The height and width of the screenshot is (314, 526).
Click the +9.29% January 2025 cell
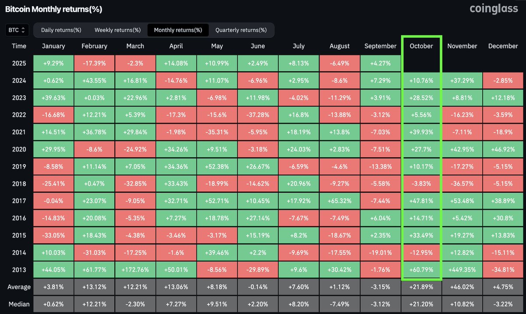[53, 63]
